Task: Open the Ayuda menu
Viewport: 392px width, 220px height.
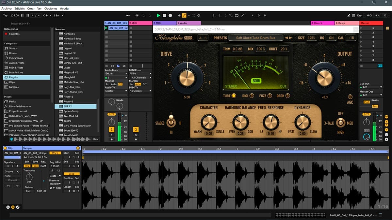Action: coord(64,8)
